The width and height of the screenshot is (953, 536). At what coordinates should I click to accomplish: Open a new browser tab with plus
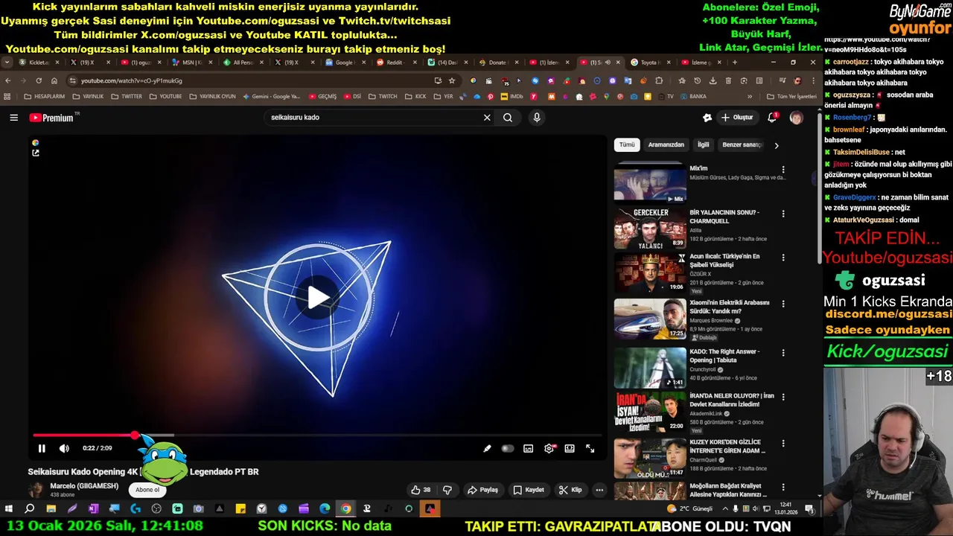click(734, 63)
